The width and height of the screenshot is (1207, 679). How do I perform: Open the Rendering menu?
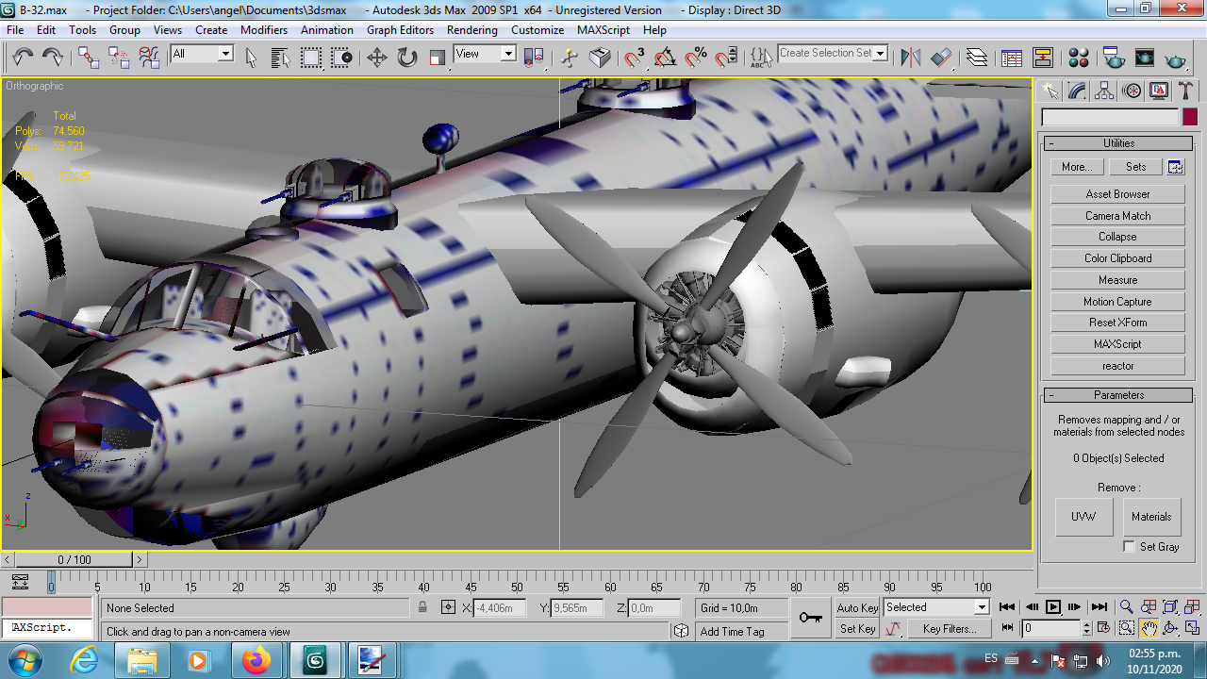[x=471, y=30]
